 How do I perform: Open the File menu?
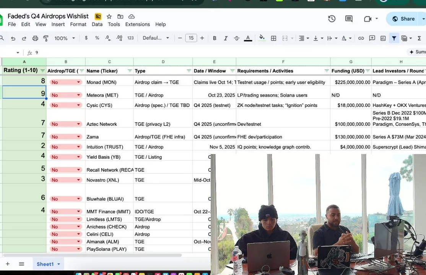[12, 24]
